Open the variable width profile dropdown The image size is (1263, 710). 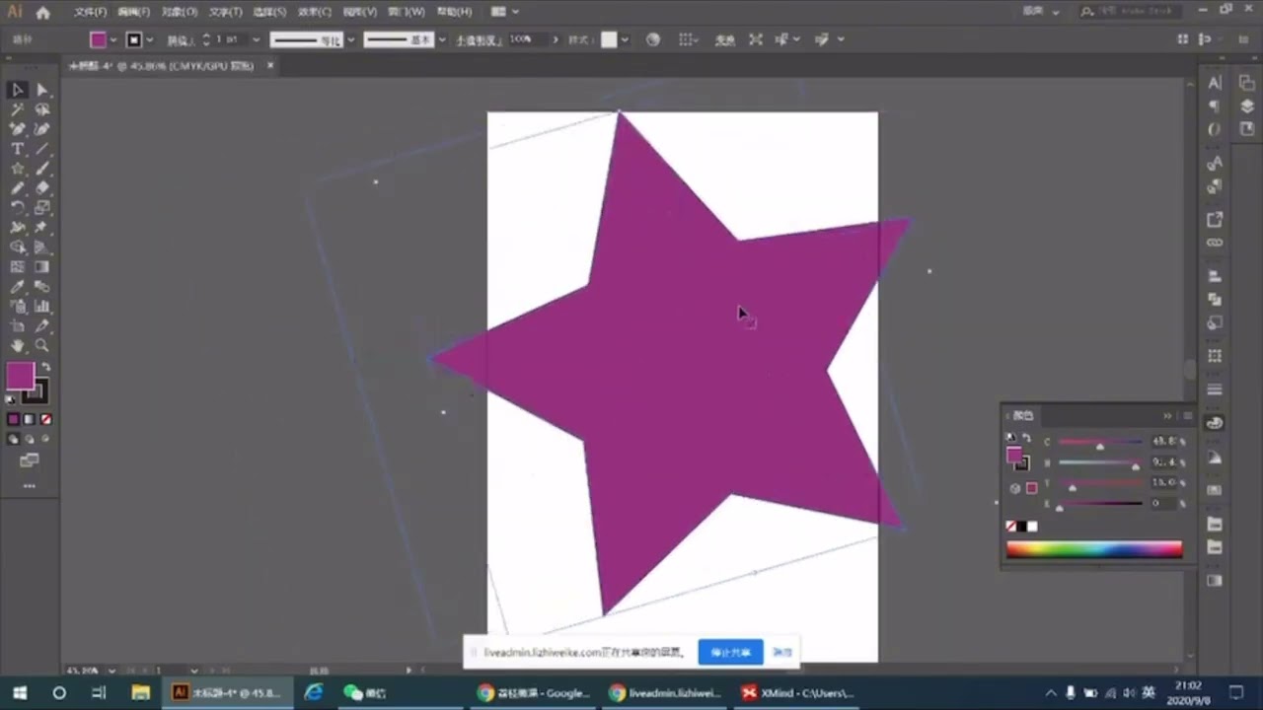[352, 40]
